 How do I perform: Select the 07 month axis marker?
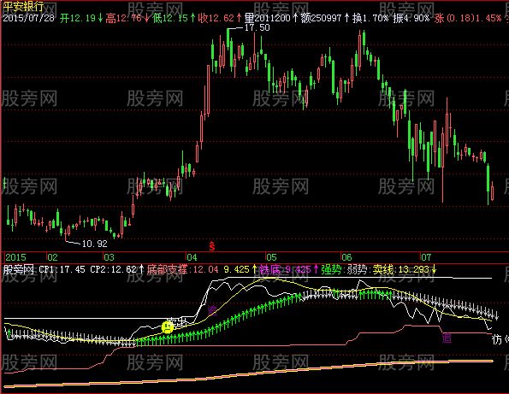(x=426, y=257)
